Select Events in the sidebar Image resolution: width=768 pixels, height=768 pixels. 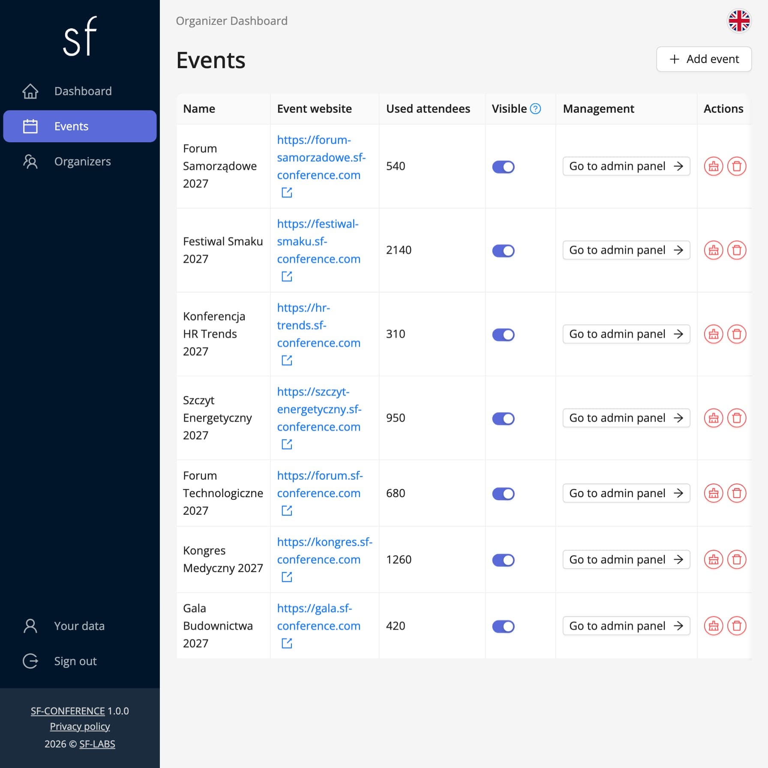point(80,126)
